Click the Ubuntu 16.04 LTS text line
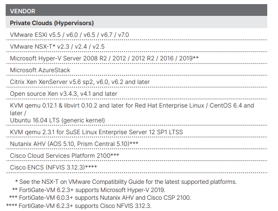This screenshot has width=278, height=211. [57, 120]
